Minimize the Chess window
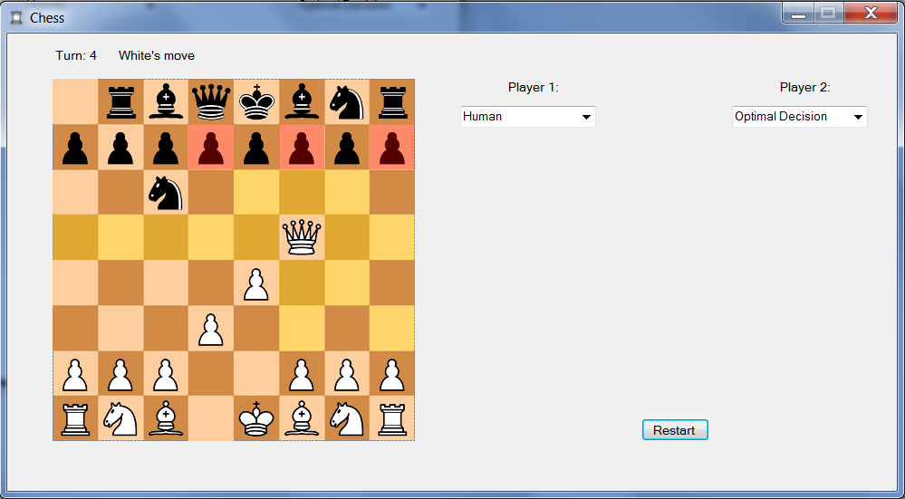905x499 pixels. pos(798,13)
